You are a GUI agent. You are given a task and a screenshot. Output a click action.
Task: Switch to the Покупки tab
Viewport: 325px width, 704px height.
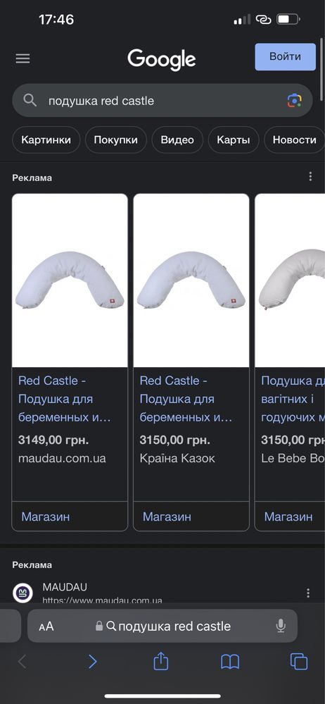(x=115, y=140)
